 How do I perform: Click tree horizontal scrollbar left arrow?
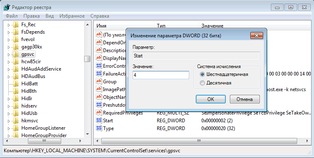[7, 141]
